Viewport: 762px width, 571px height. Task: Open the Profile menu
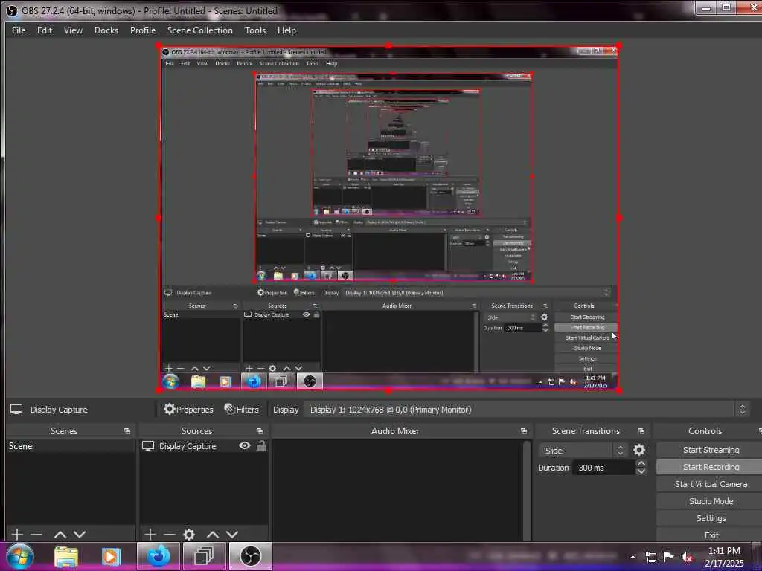point(142,30)
